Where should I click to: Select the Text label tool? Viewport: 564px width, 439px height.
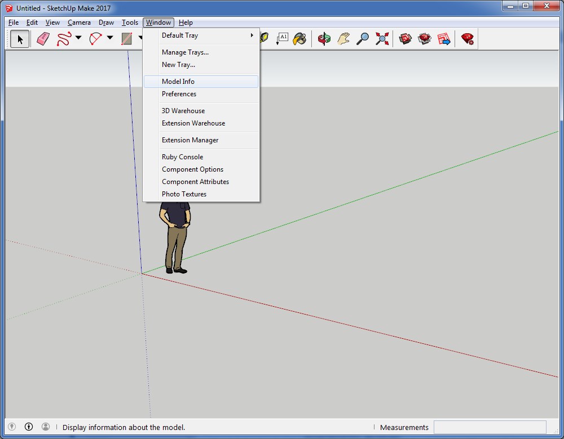(282, 39)
